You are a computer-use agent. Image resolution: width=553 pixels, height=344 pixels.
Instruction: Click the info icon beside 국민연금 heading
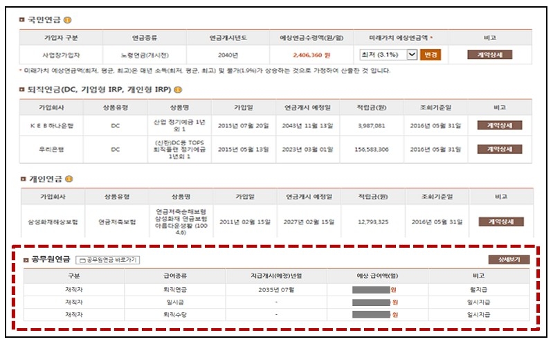[x=67, y=20]
